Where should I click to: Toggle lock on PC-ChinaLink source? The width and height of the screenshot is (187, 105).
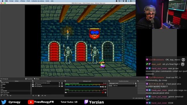click(62, 86)
